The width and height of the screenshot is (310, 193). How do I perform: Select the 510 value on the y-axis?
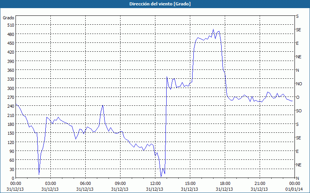click(x=11, y=25)
